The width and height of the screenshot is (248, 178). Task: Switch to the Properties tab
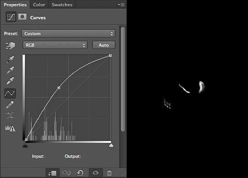[15, 5]
